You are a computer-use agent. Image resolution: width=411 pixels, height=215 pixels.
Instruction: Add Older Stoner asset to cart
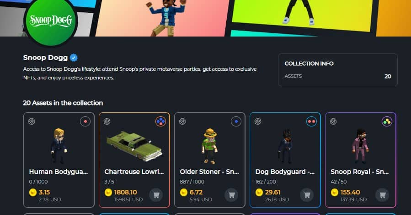click(x=231, y=195)
